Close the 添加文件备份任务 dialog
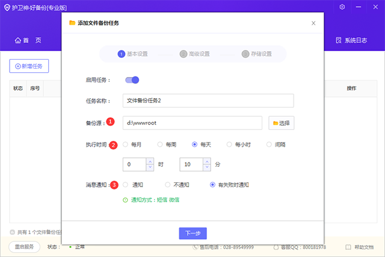The height and width of the screenshot is (257, 385). pos(313,23)
